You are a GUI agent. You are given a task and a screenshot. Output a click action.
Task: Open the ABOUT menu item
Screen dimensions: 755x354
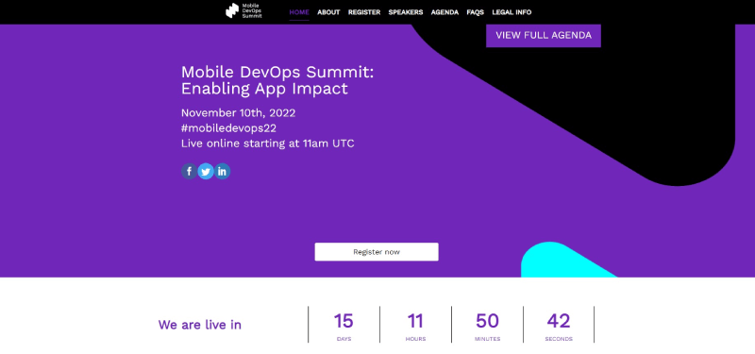click(328, 12)
